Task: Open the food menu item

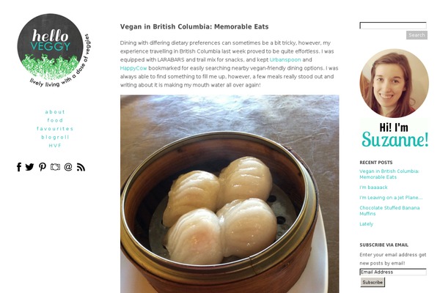Action: pyautogui.click(x=55, y=120)
